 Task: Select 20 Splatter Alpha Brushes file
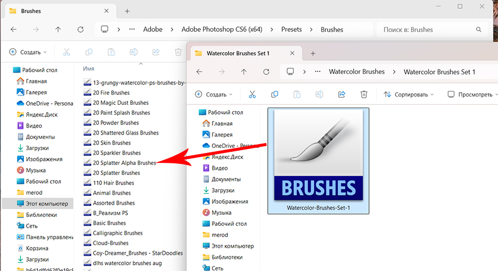[x=124, y=163]
